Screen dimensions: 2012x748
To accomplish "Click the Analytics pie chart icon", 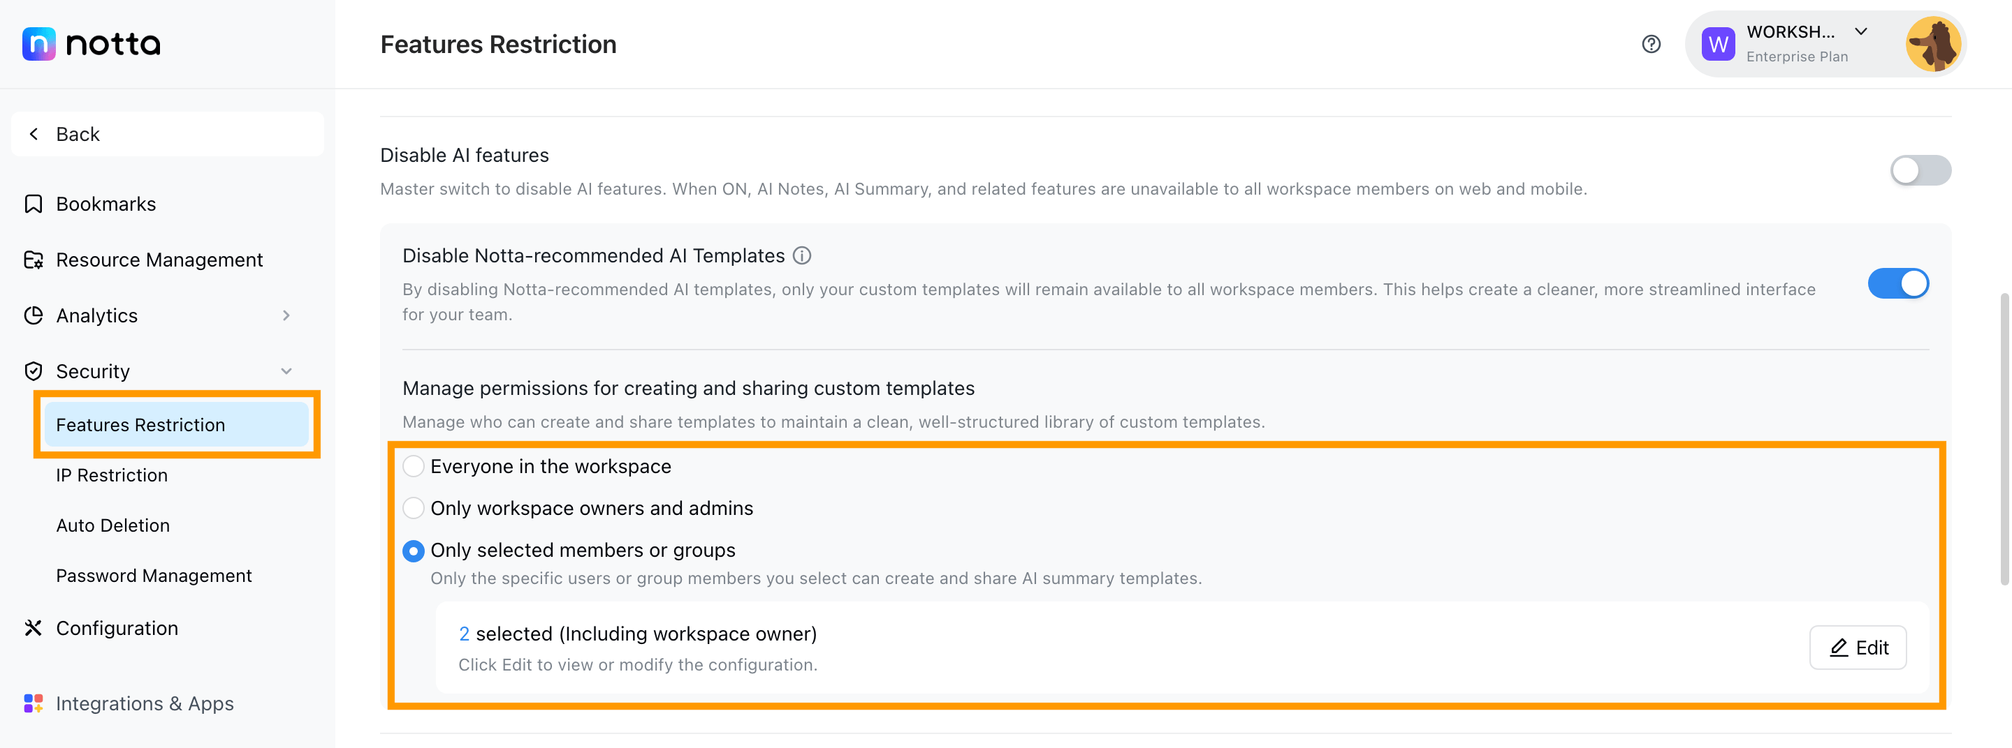I will 33,315.
